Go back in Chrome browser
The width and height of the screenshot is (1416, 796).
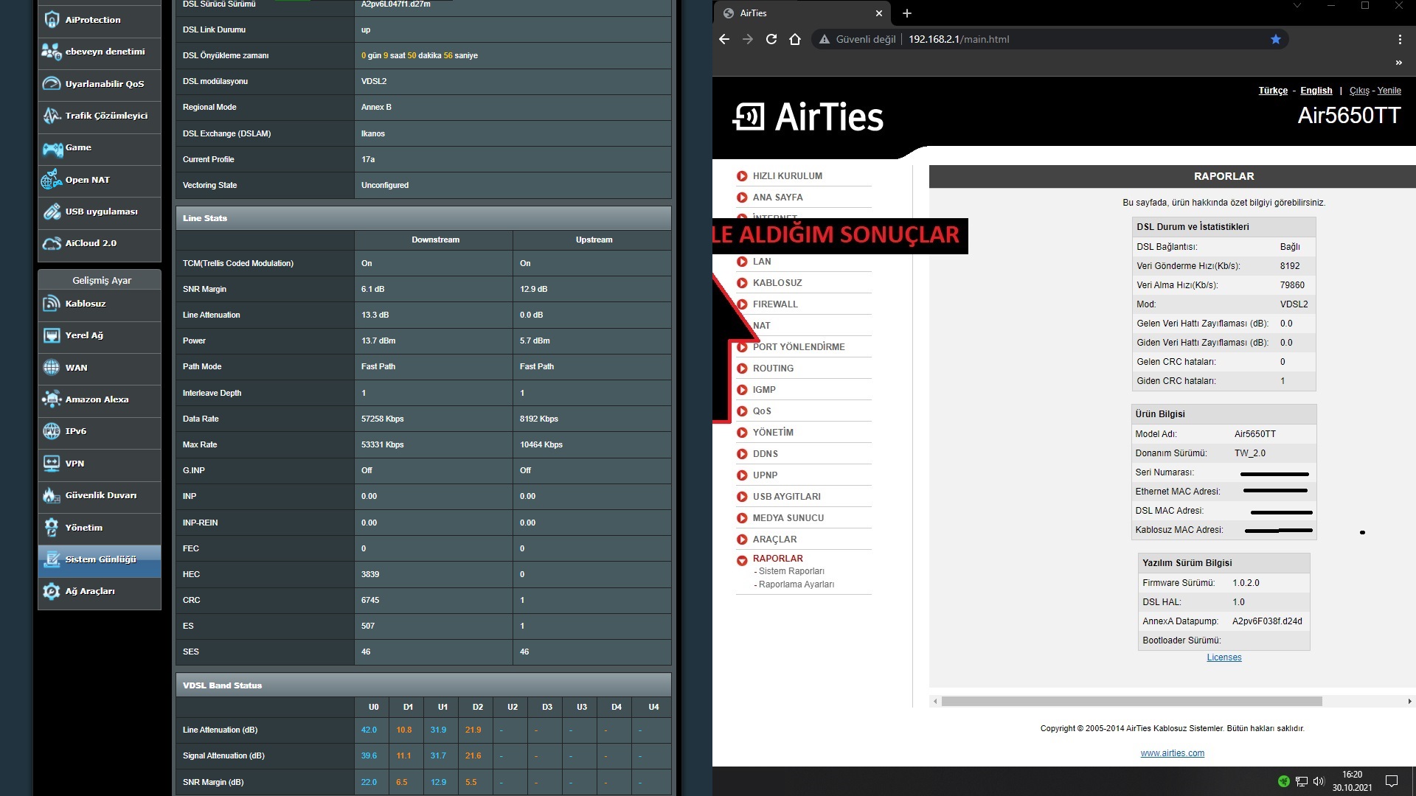[x=724, y=39]
